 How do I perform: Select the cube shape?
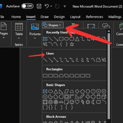[x=104, y=97]
